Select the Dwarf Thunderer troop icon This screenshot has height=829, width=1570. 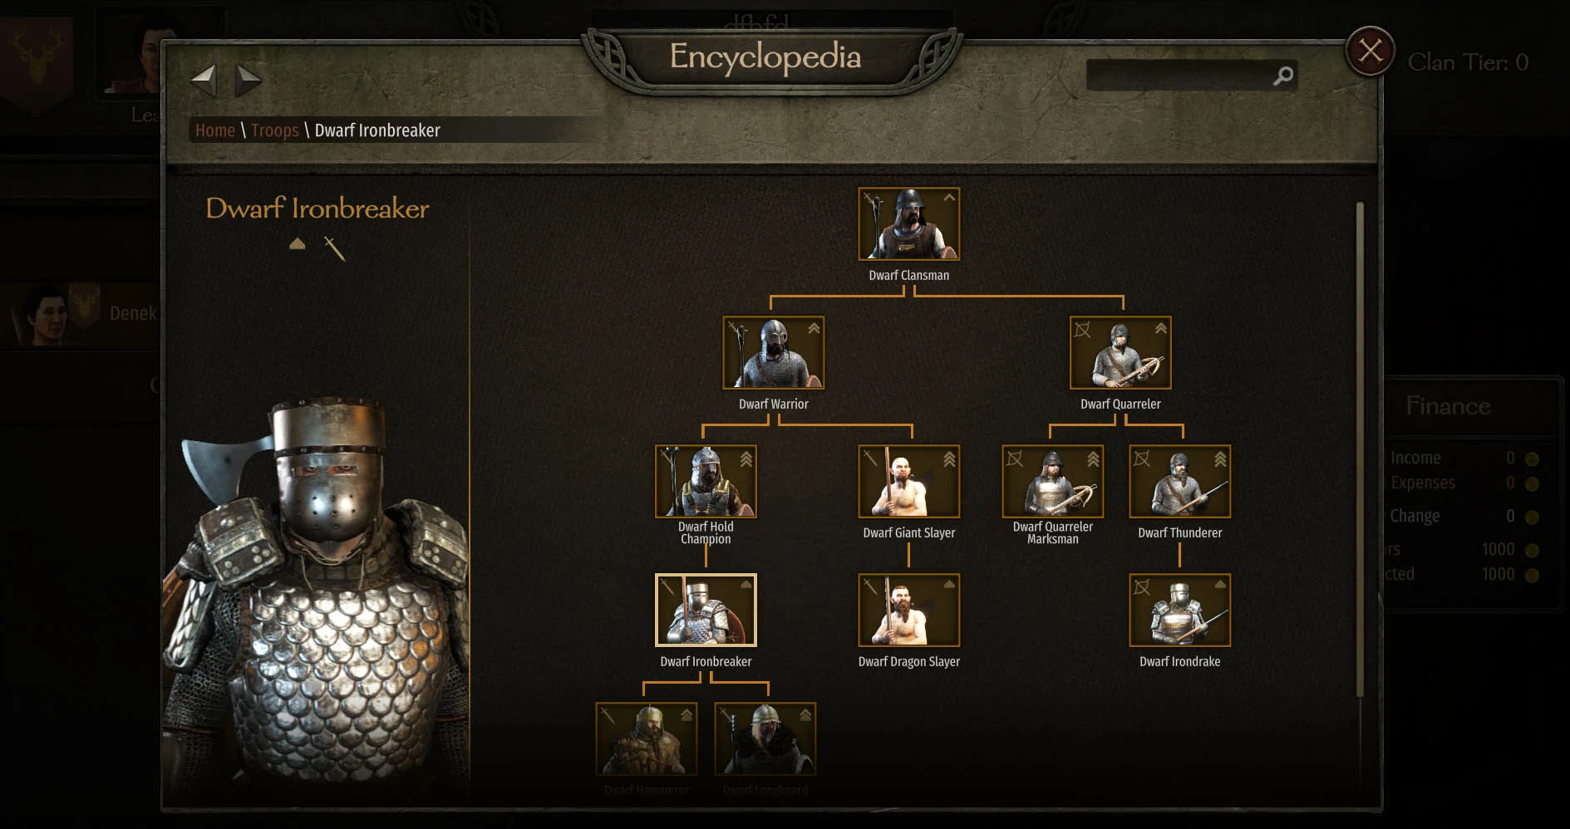pyautogui.click(x=1179, y=481)
